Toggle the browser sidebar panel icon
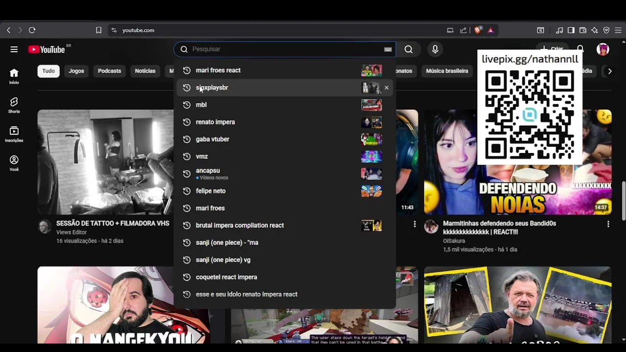 pos(571,30)
